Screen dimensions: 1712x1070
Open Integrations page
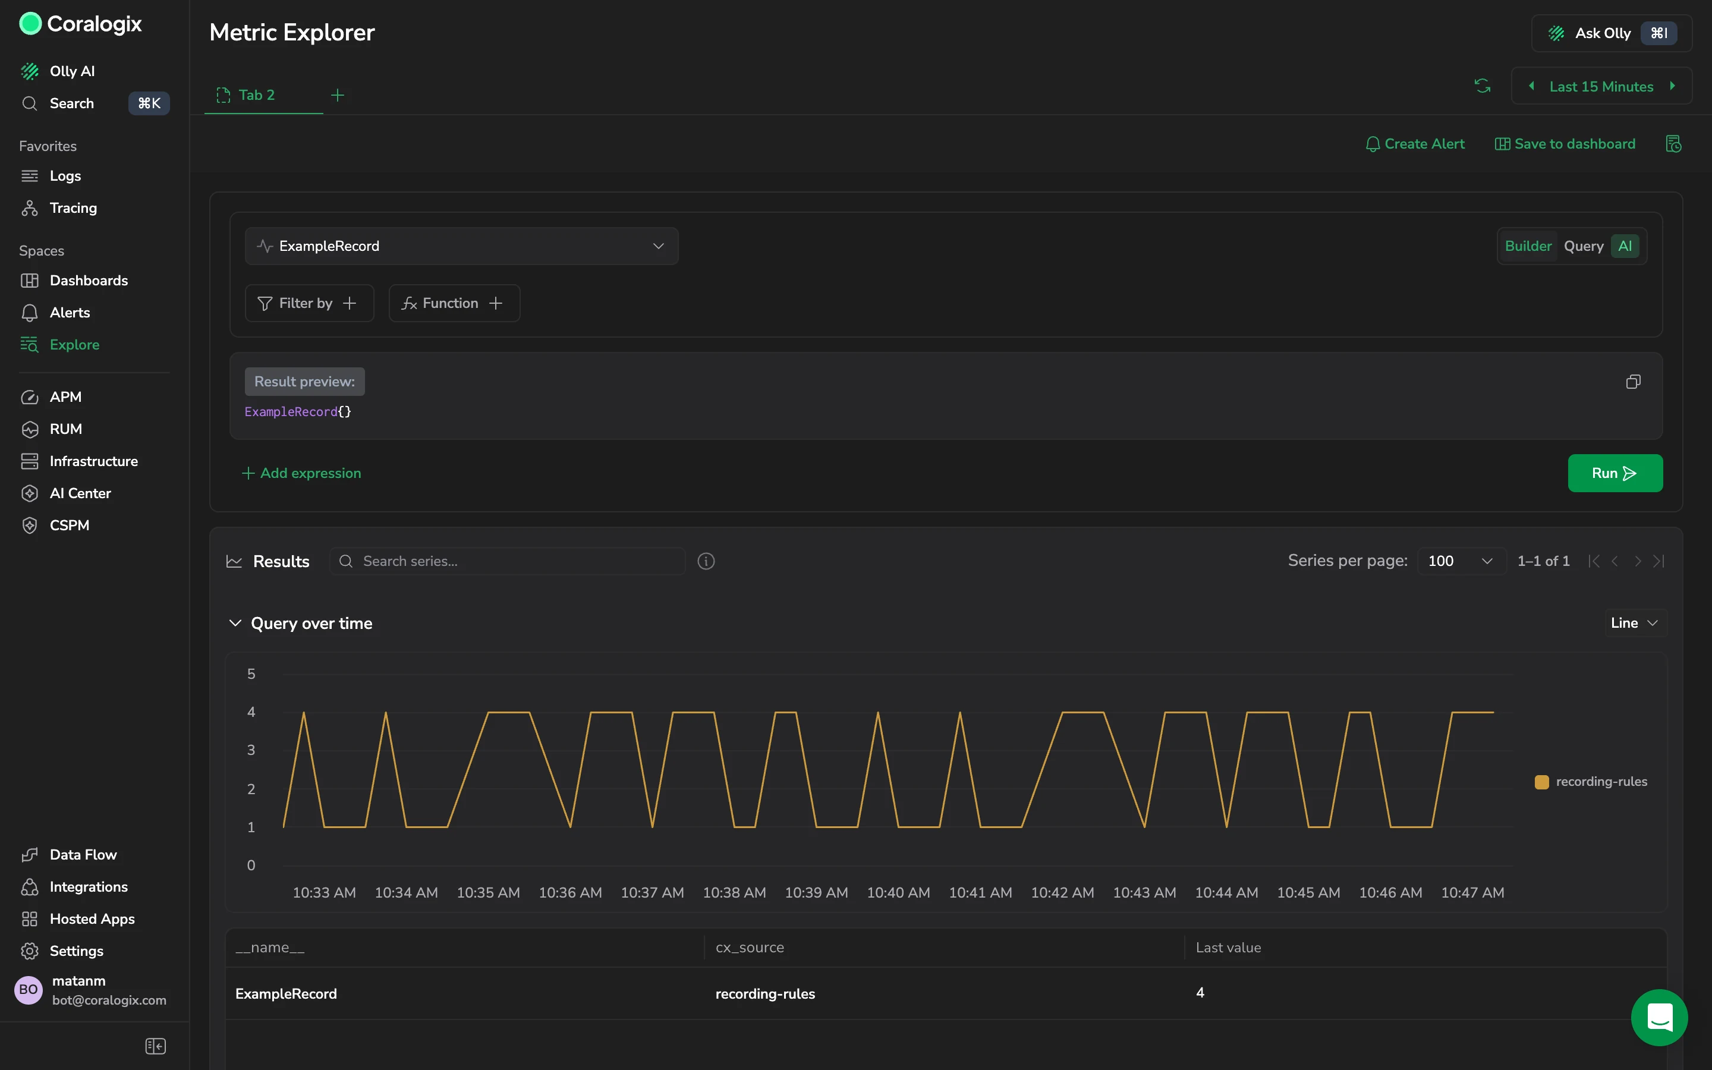[x=89, y=887]
